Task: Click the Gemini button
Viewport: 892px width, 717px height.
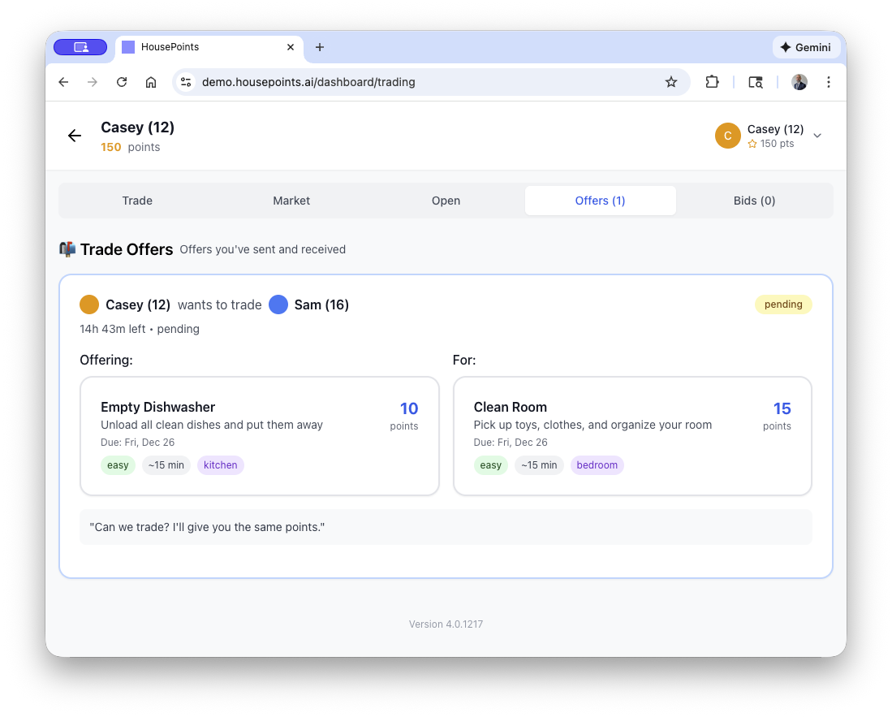Action: pyautogui.click(x=806, y=47)
